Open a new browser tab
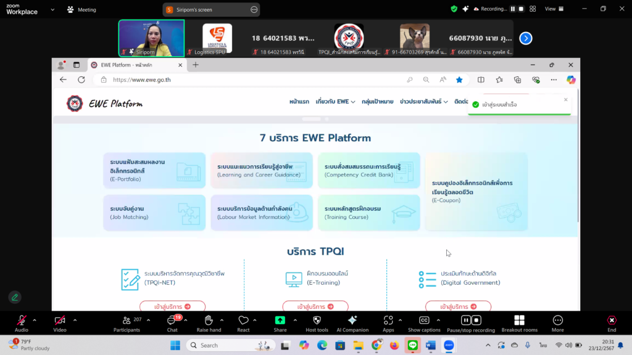This screenshot has height=355, width=632. [196, 65]
